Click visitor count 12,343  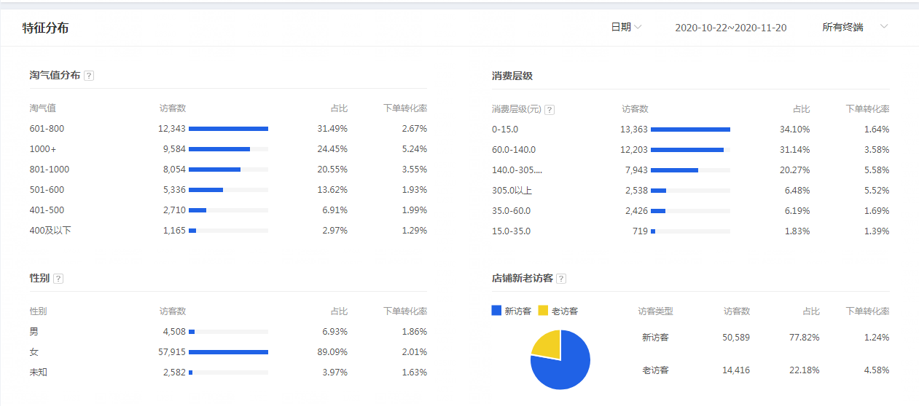point(172,129)
